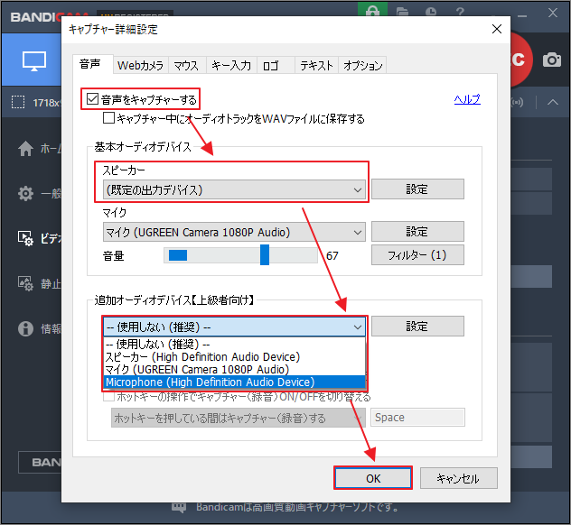Click the rectangle area selection icon
Viewport: 571px width, 525px height.
click(x=18, y=103)
